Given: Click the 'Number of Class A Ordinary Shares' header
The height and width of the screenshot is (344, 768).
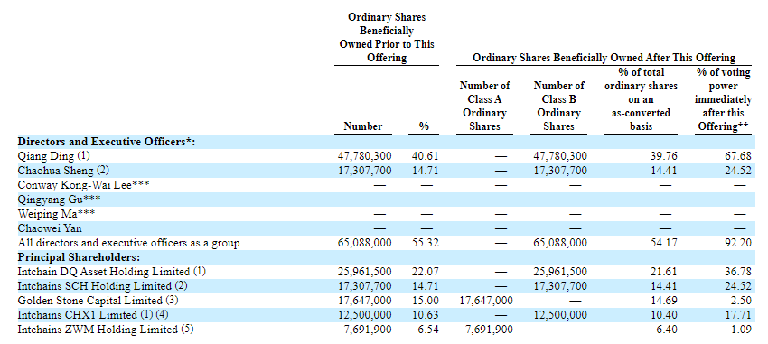Looking at the screenshot, I should point(485,106).
